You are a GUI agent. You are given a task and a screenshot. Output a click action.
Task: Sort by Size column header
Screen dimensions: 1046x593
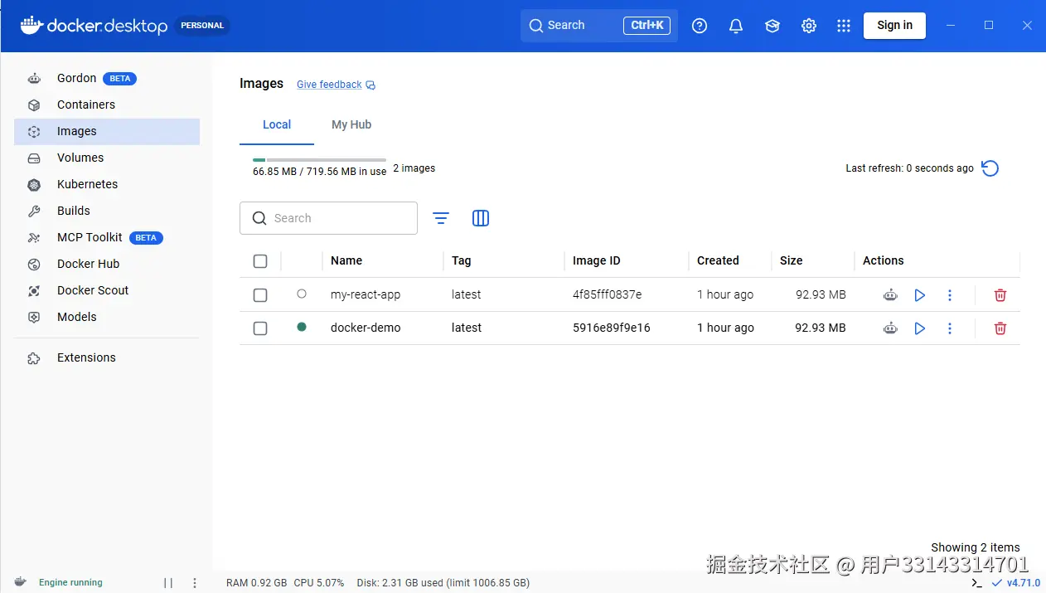[x=792, y=260]
